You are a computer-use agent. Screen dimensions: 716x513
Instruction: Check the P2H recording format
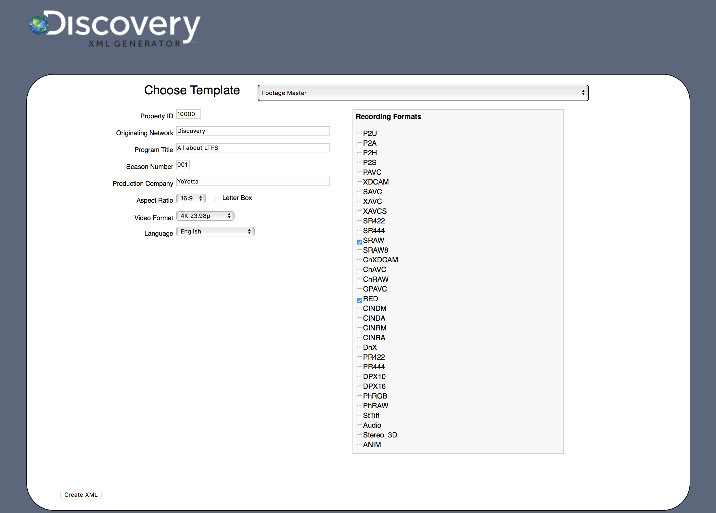coord(360,154)
